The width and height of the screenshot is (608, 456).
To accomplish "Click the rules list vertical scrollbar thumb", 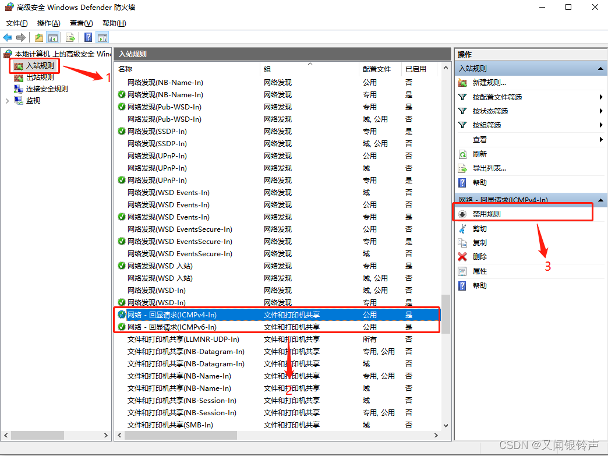I will (446, 314).
